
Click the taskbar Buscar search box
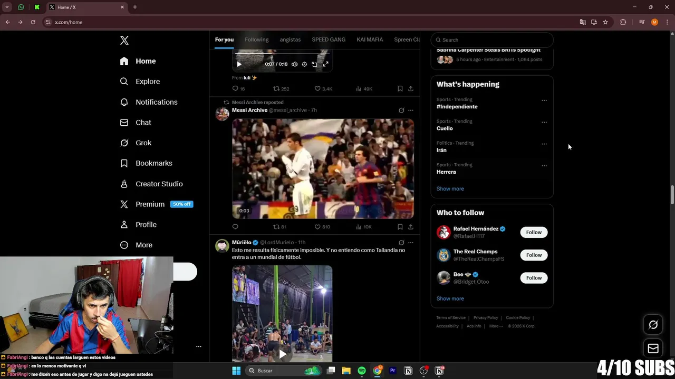pos(284,371)
